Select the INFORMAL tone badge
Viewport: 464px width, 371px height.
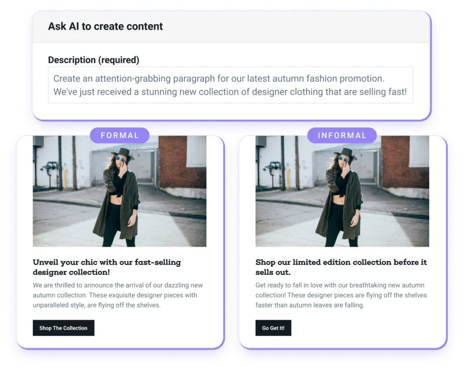point(342,135)
